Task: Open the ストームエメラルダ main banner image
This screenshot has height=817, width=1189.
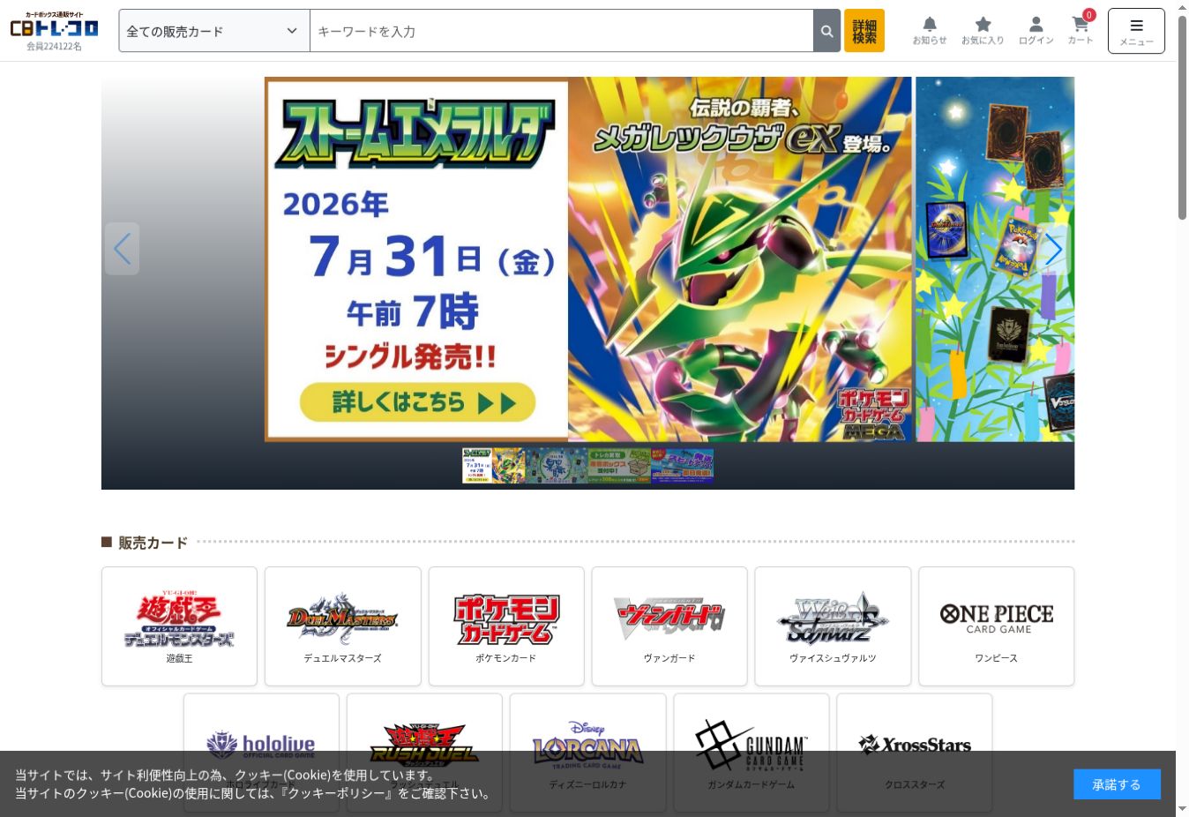Action: coord(588,259)
